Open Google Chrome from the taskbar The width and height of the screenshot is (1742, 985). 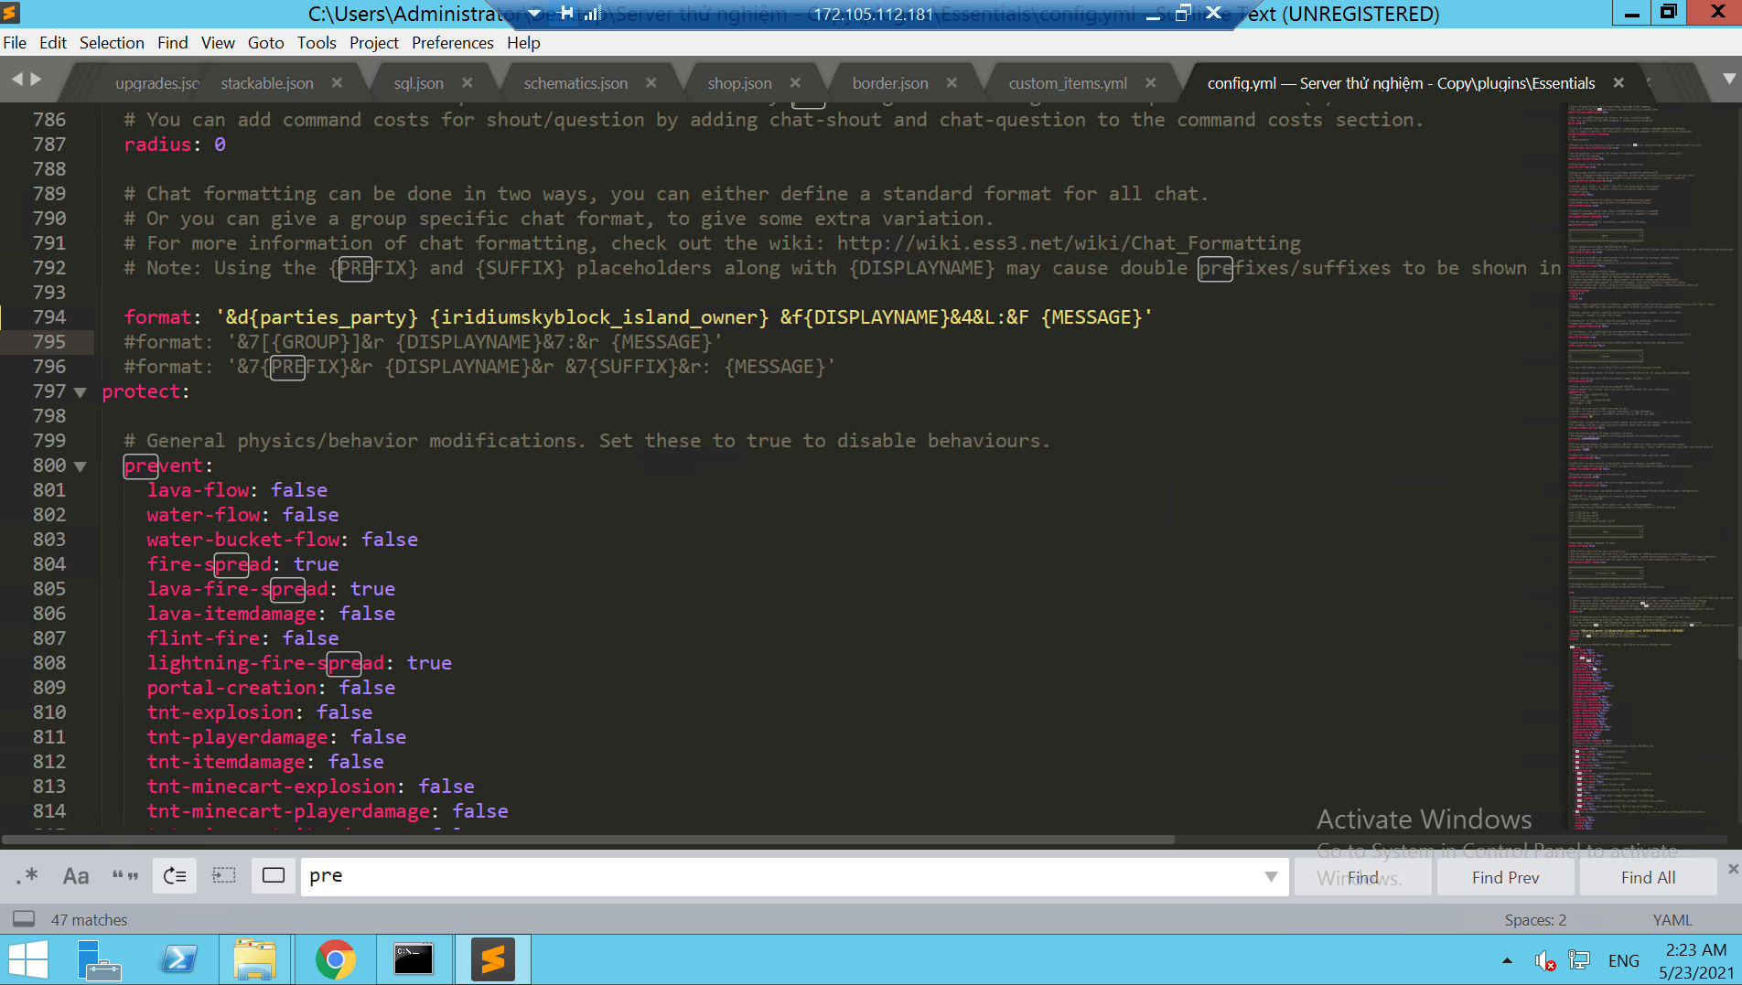click(335, 960)
